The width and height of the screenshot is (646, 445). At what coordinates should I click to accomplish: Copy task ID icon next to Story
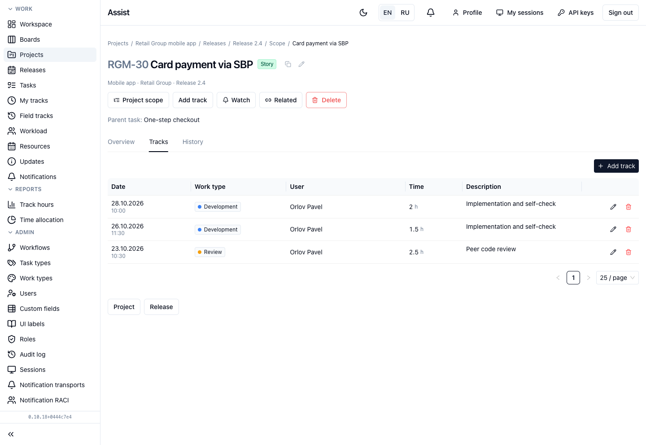(x=288, y=64)
